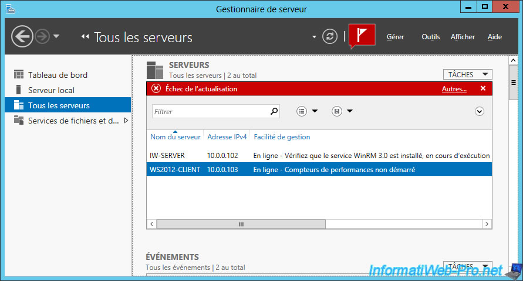Click the Forward navigation arrow

42,36
